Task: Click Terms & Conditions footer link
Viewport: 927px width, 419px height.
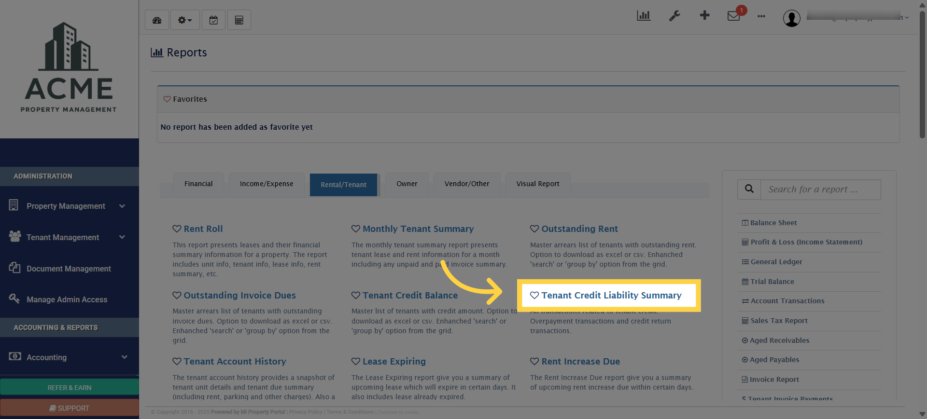Action: click(x=350, y=412)
